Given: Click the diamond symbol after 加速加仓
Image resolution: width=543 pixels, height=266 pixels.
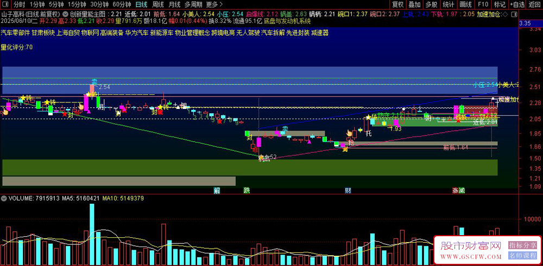Looking at the screenshot, I should (x=504, y=15).
